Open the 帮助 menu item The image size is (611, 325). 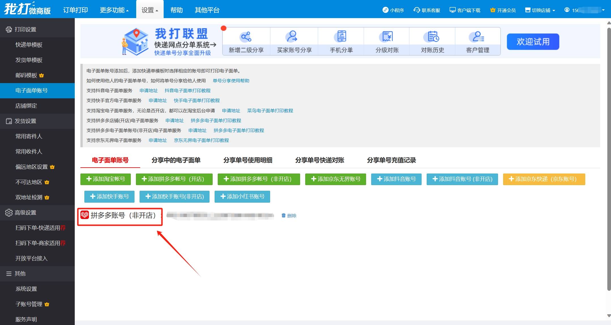[176, 10]
